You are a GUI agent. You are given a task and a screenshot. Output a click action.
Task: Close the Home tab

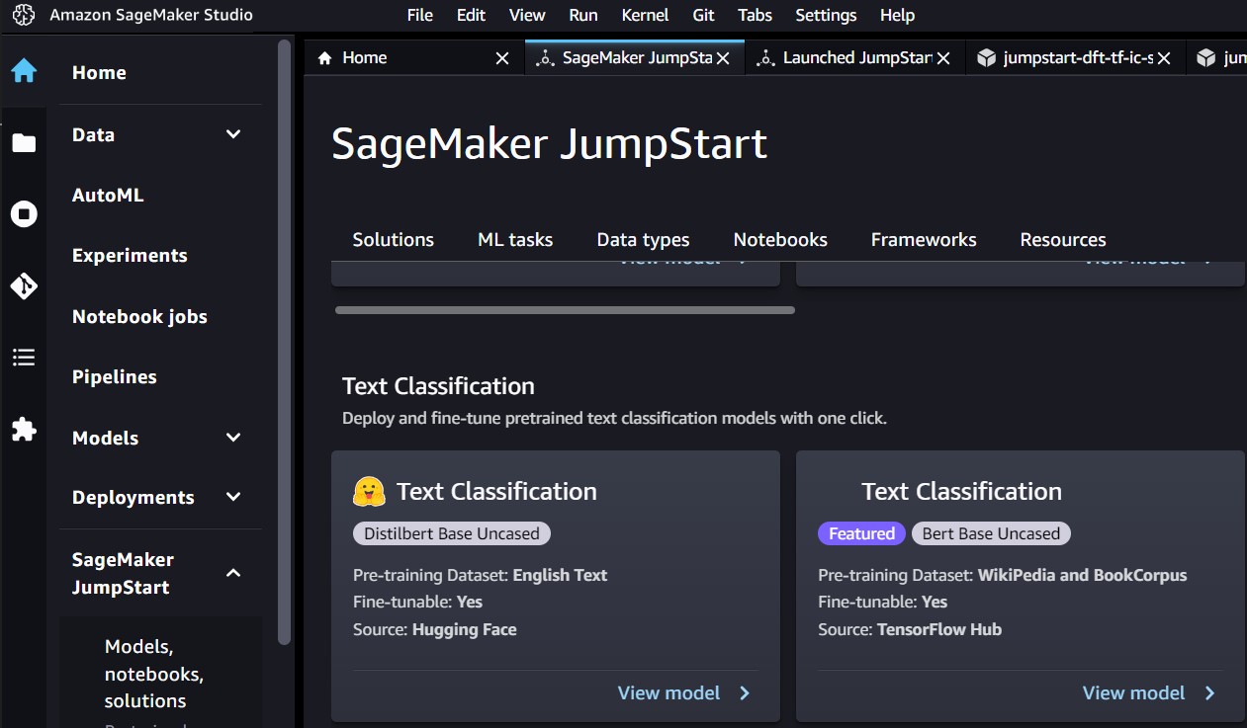[x=502, y=58]
